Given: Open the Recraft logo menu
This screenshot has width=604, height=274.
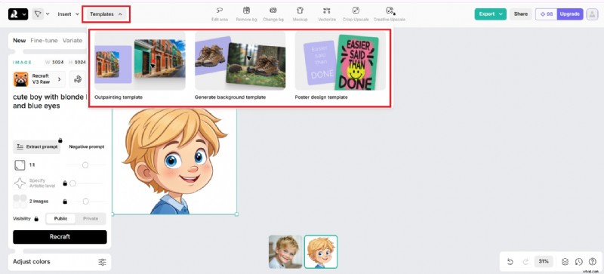Looking at the screenshot, I should tap(17, 14).
